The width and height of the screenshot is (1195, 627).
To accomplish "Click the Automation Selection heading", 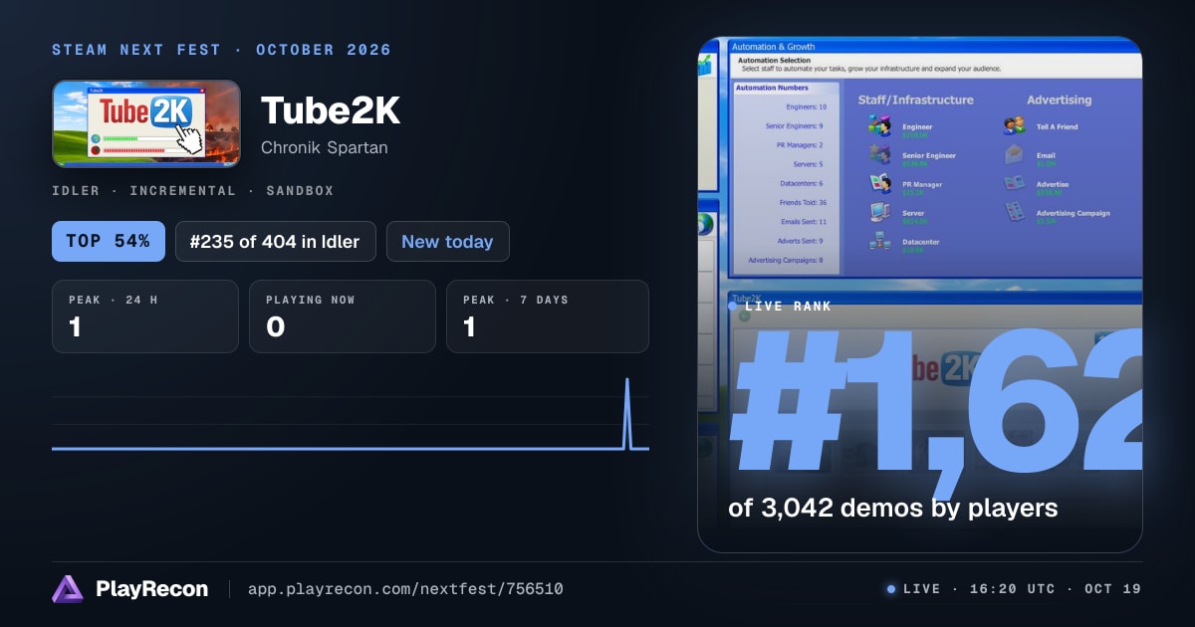I will [x=774, y=61].
